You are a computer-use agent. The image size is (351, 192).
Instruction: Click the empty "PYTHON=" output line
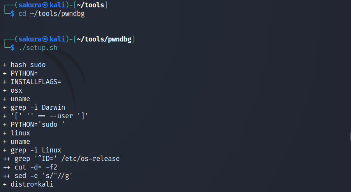[24, 73]
